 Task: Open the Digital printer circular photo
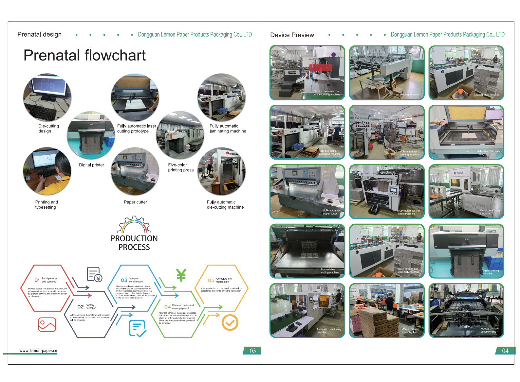pos(91,135)
